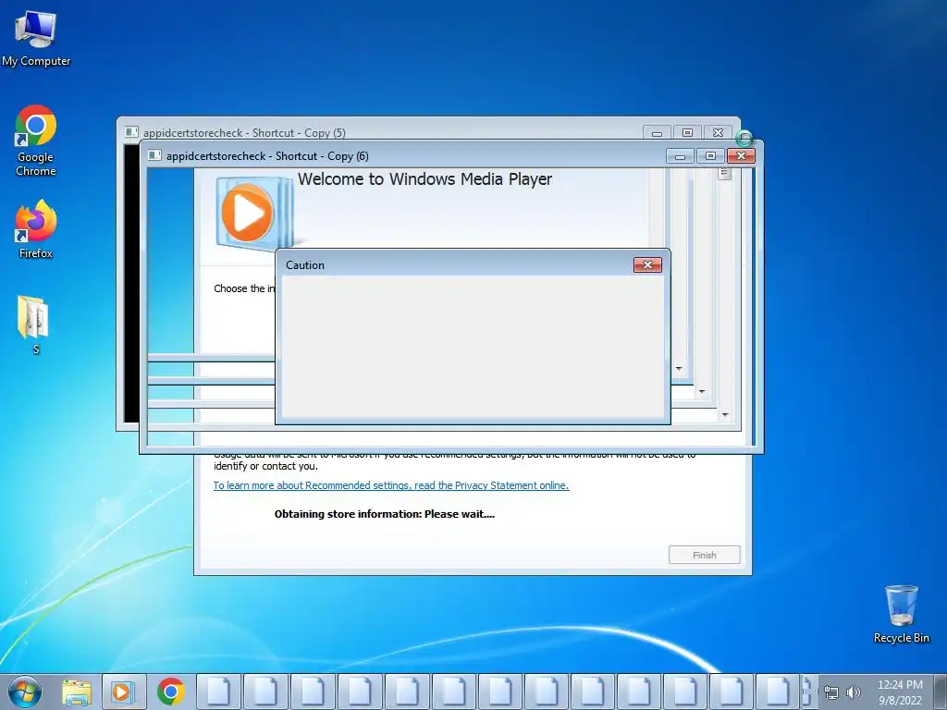The image size is (947, 710).
Task: Open the volume speaker icon in the tray
Action: pyautogui.click(x=853, y=693)
